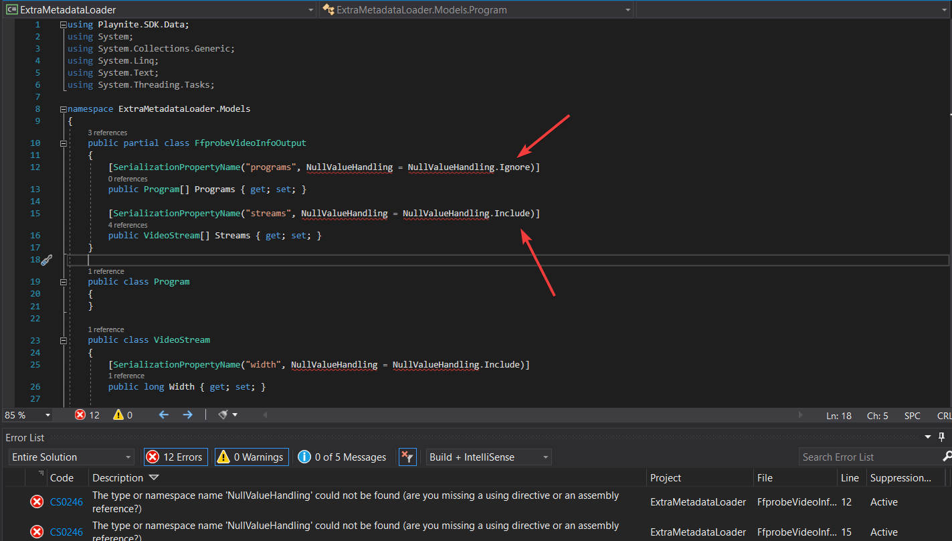Click the member icon beside ExtraMetadataLoader.Models.Program

329,9
